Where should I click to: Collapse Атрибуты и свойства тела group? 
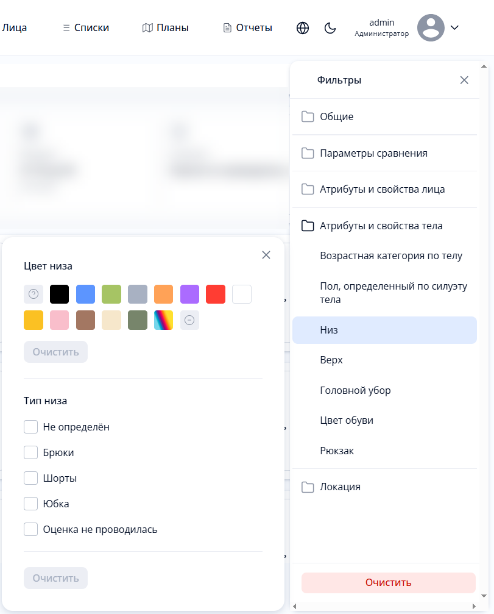click(381, 226)
